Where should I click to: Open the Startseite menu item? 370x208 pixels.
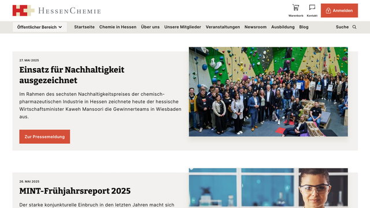point(84,27)
